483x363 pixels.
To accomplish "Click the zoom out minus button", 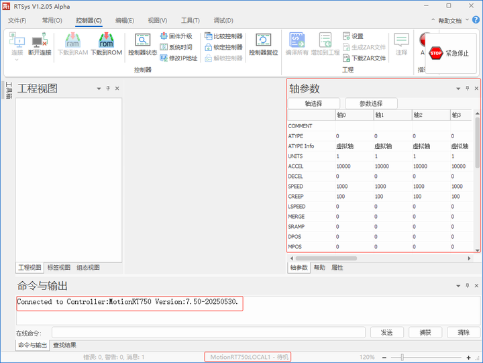I will [384, 358].
